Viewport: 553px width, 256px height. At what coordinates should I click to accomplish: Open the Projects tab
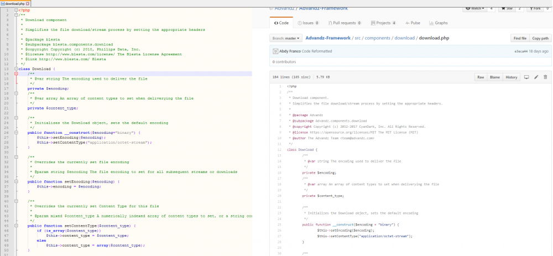[x=383, y=23]
